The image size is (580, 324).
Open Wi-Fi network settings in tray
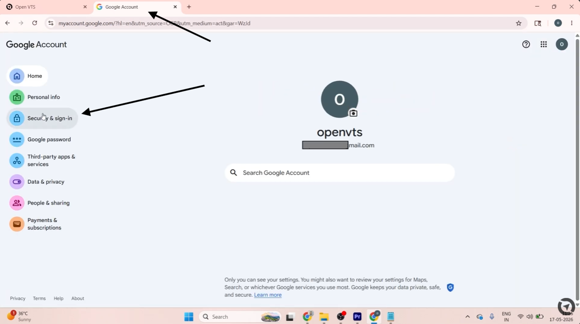[520, 317]
